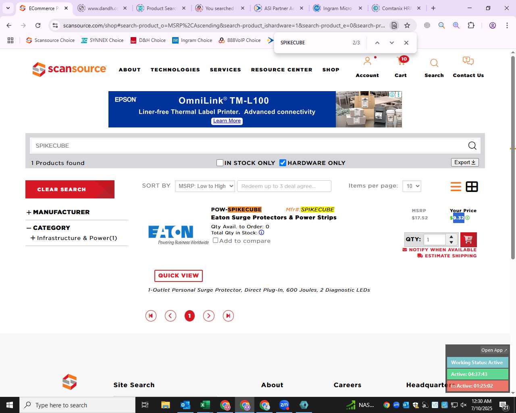Click Open App in status widget
Image resolution: width=516 pixels, height=413 pixels.
(x=494, y=350)
